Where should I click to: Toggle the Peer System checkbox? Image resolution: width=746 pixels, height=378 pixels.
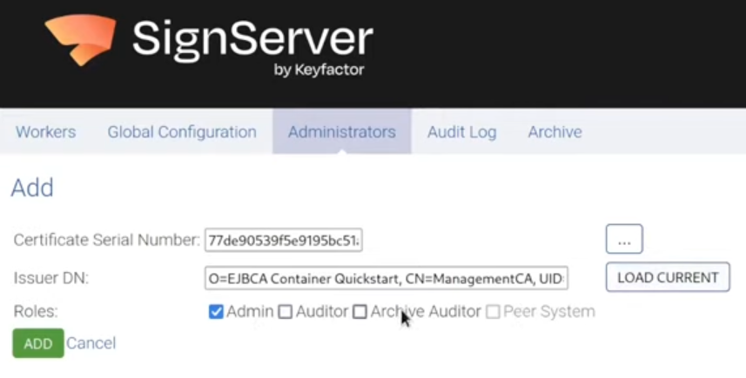[493, 312]
